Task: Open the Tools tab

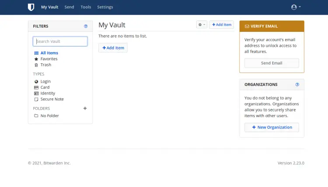Action: 86,7
